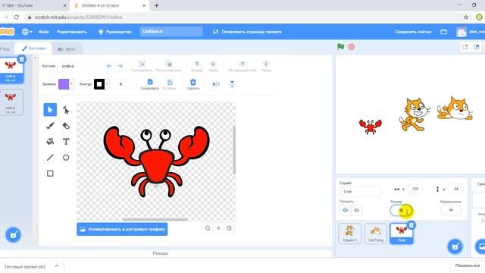Image resolution: width=485 pixels, height=273 pixels.
Task: Select the Rectangle tool
Action: pyautogui.click(x=50, y=174)
